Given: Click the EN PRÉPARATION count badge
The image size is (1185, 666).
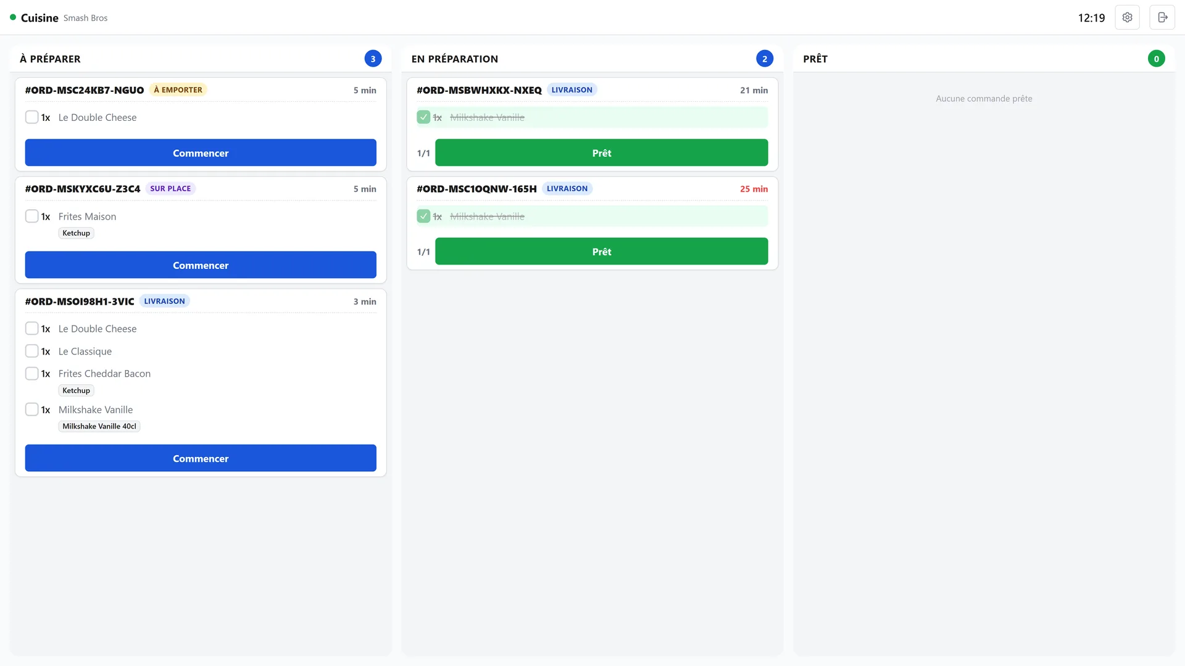Looking at the screenshot, I should tap(765, 59).
